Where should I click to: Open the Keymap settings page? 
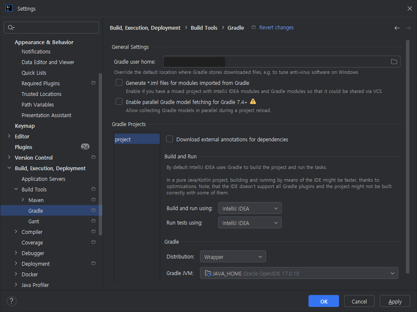25,126
